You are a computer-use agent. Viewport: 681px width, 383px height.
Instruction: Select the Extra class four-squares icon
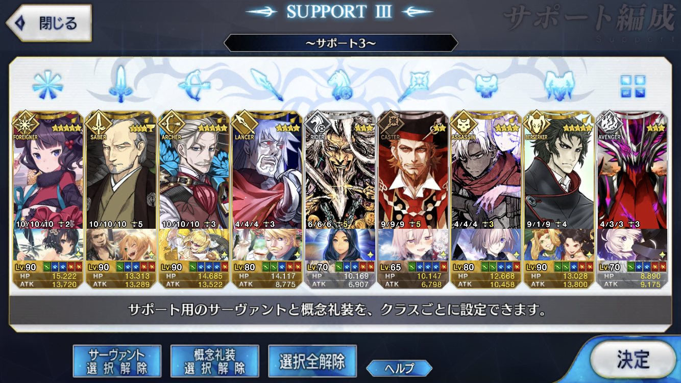pyautogui.click(x=633, y=86)
